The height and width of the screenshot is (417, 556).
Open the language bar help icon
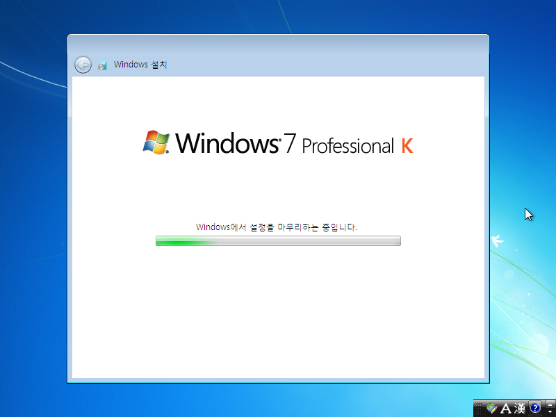pyautogui.click(x=535, y=408)
